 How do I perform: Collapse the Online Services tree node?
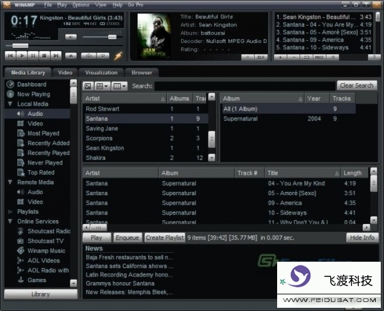point(10,221)
